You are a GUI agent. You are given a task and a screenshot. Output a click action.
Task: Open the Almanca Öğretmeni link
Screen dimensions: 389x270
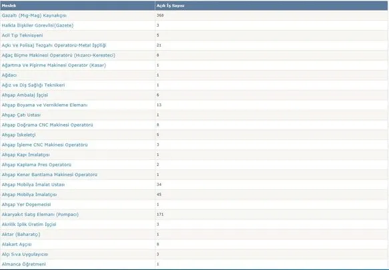coord(23,264)
